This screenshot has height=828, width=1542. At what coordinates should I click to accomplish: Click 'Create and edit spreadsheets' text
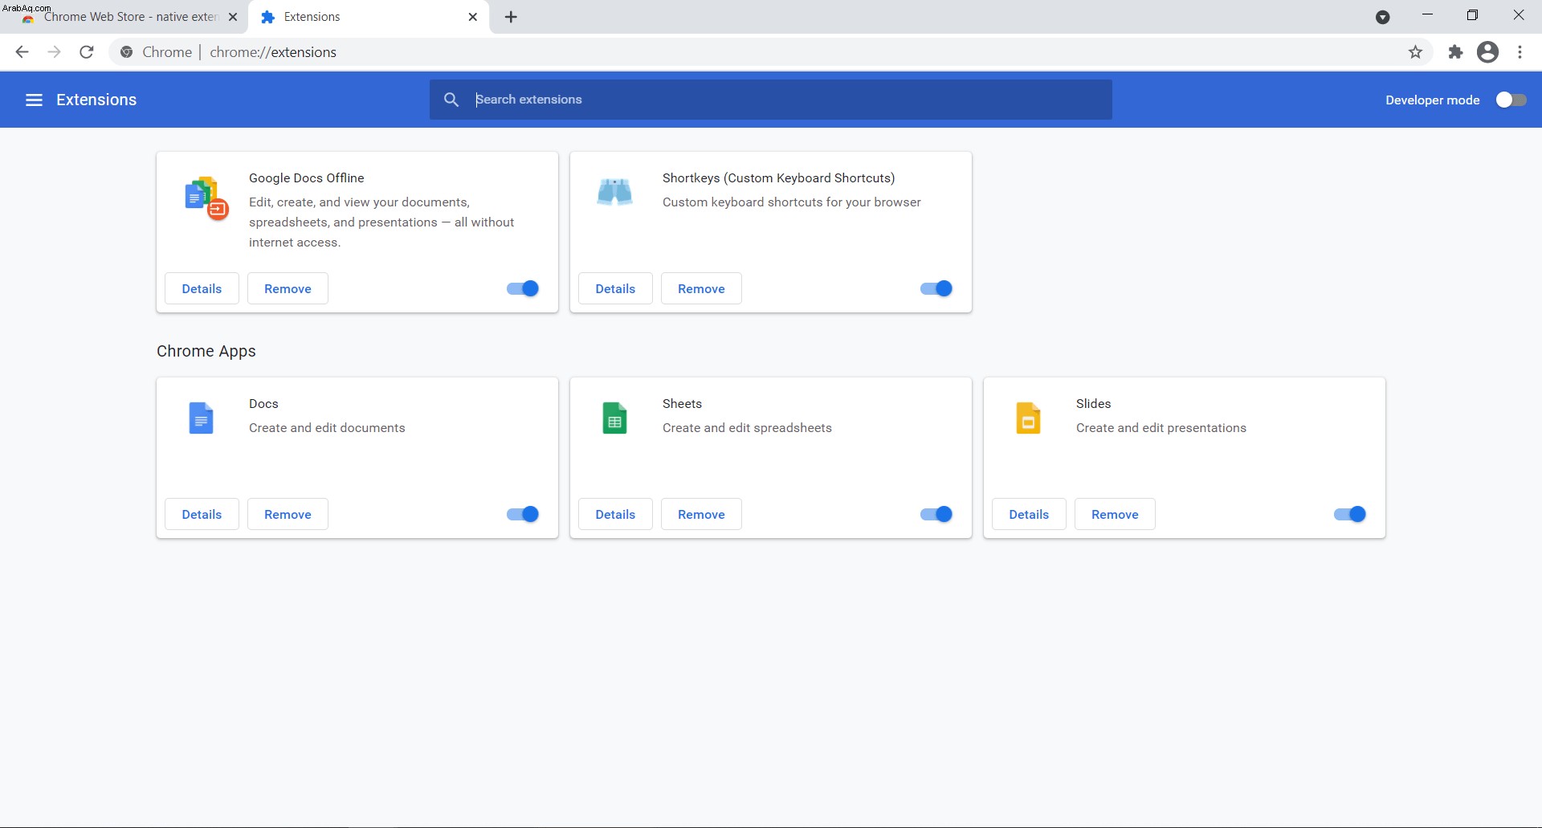pos(747,428)
